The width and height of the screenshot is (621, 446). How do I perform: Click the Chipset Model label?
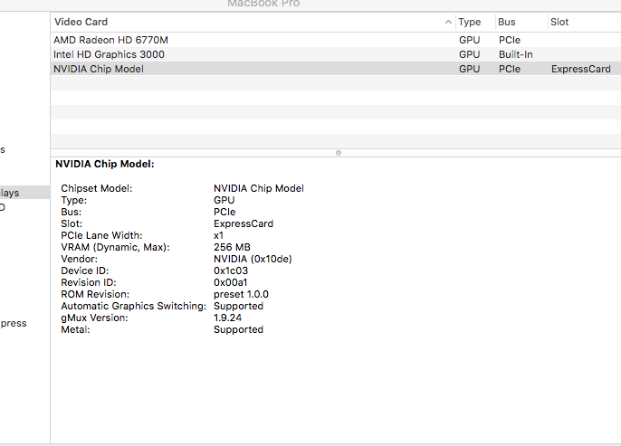tap(96, 188)
